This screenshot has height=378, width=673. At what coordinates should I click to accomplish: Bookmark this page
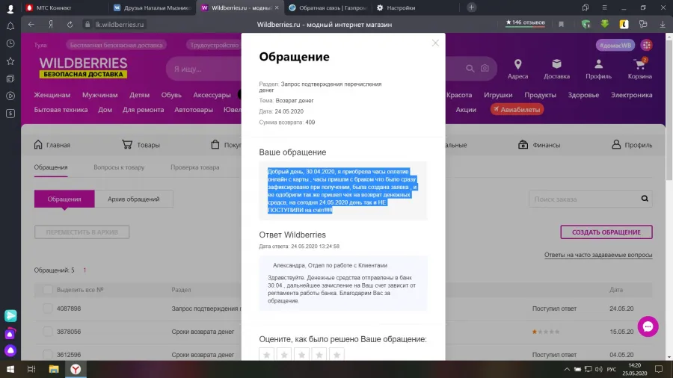(561, 25)
